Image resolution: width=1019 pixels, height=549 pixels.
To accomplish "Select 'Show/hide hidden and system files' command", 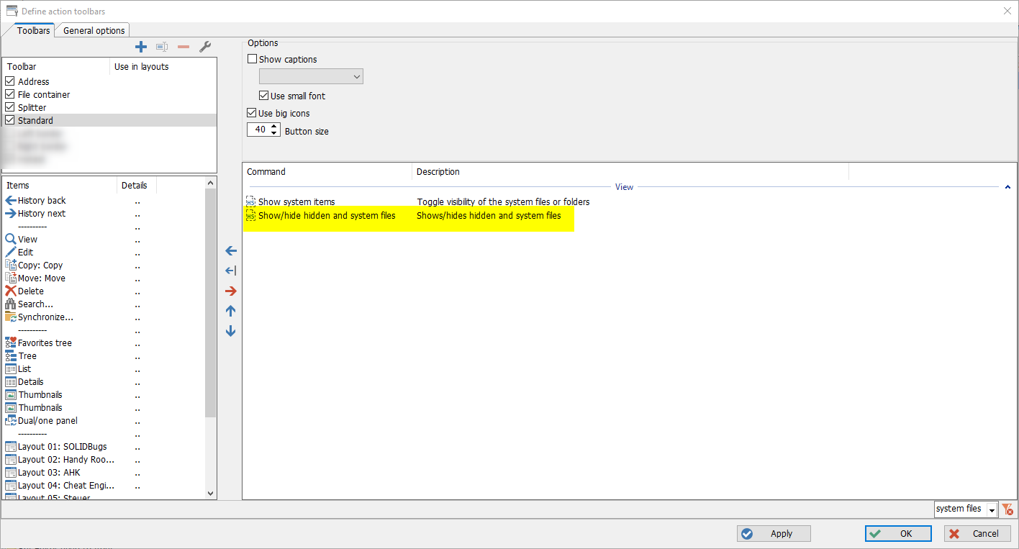I will [327, 216].
